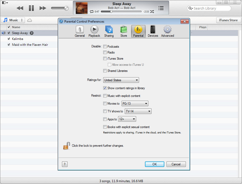Click the checkmark column header

[x=9, y=27]
